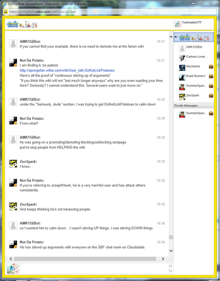Click the message input field
Screen dimensions: 220x281
(94, 268)
